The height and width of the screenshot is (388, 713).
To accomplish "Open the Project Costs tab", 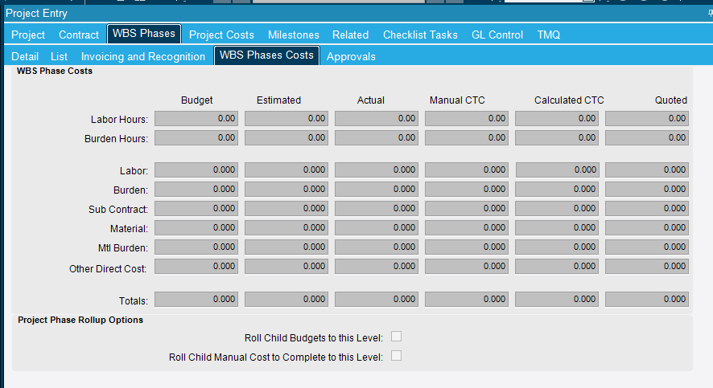I will click(x=221, y=35).
